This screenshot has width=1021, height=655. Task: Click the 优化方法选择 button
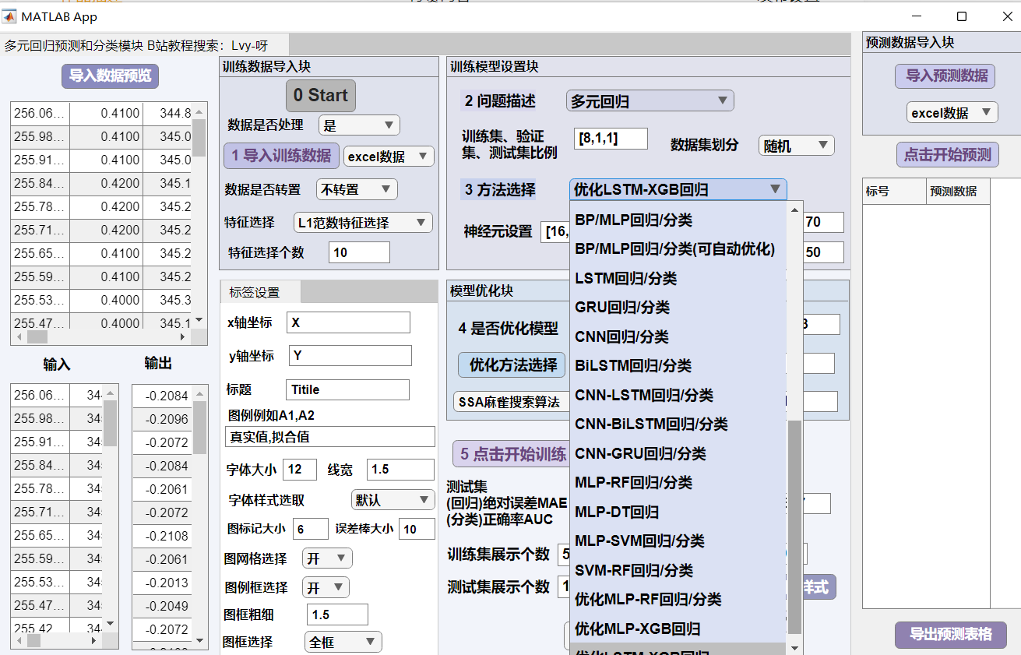click(x=511, y=364)
